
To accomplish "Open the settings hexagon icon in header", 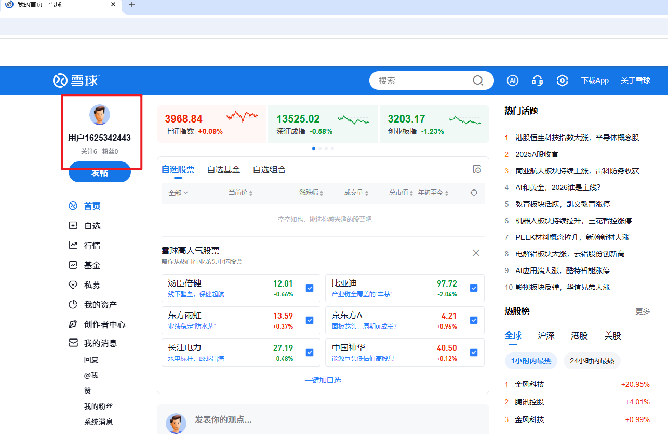I will point(562,80).
